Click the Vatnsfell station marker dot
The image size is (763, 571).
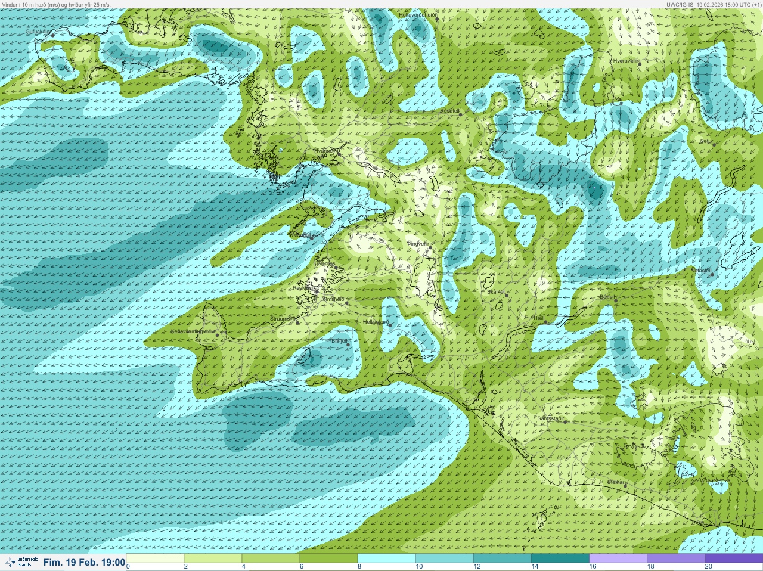(712, 274)
